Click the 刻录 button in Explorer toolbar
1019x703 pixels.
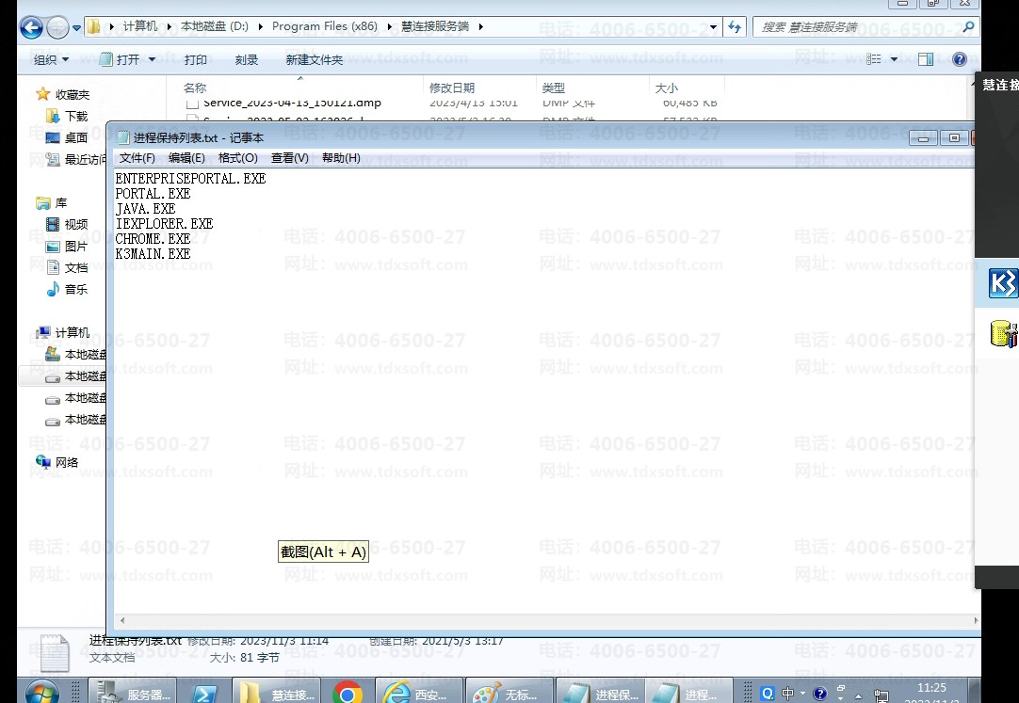(246, 59)
